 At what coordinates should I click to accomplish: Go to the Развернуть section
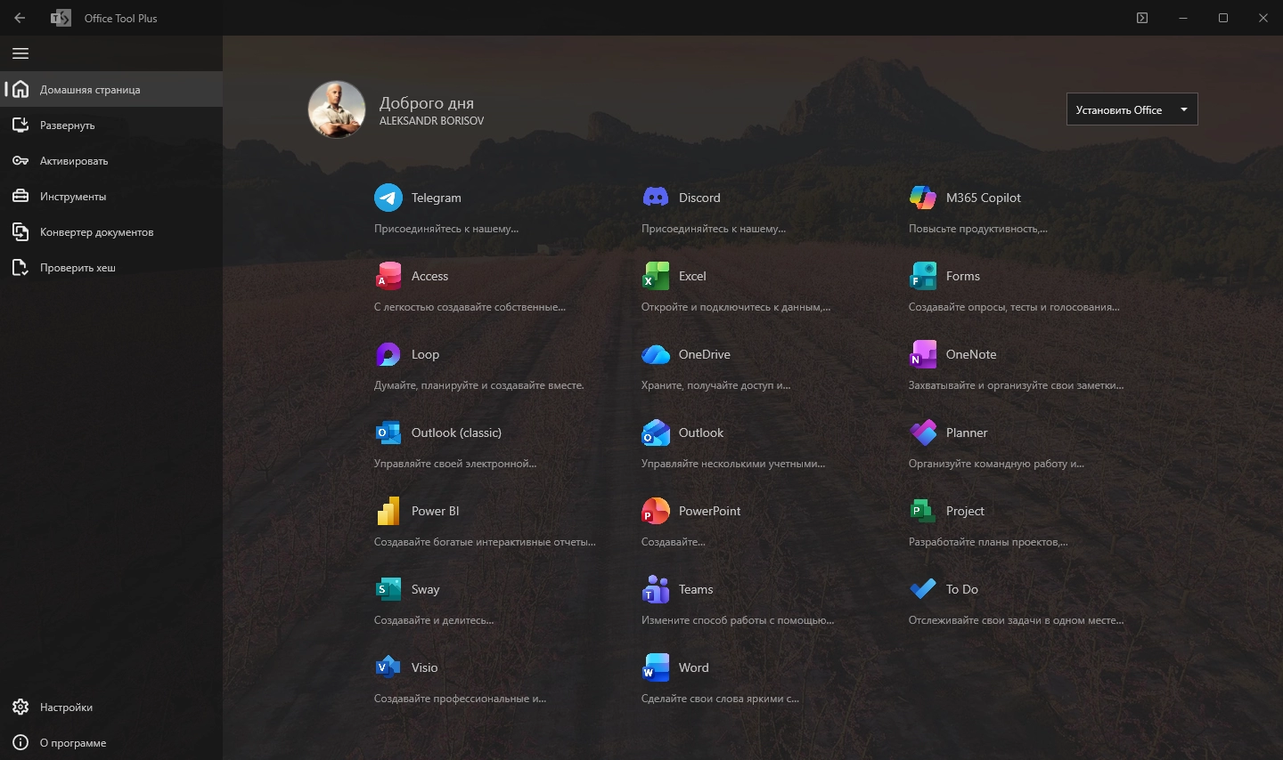(111, 125)
